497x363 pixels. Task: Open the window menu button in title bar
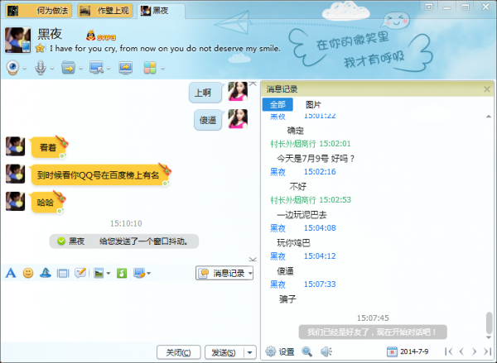[429, 7]
